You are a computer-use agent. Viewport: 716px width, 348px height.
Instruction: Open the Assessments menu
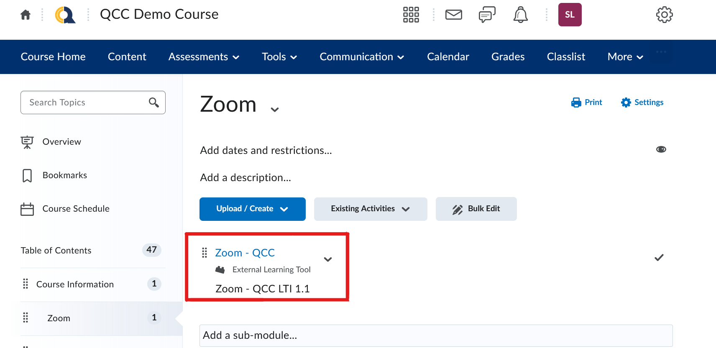pyautogui.click(x=204, y=57)
